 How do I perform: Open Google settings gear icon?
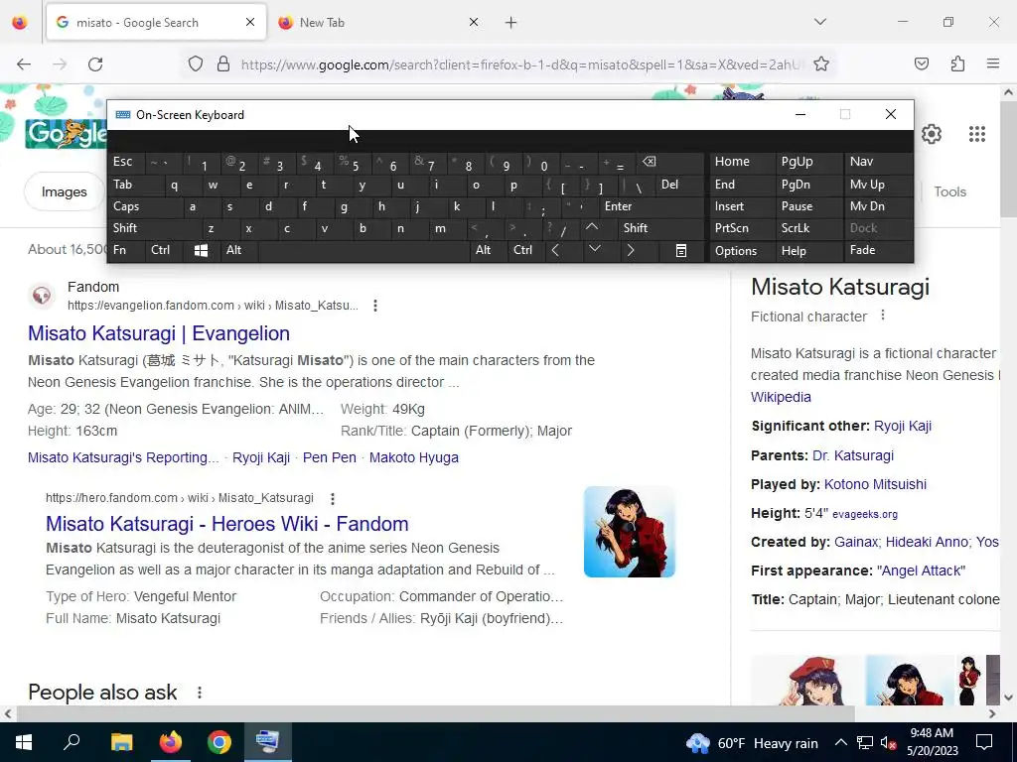(x=932, y=134)
